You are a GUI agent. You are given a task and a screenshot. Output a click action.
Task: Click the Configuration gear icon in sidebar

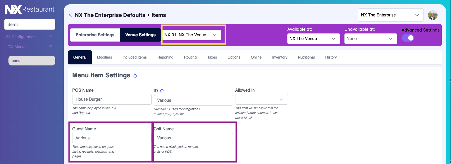pos(8,37)
